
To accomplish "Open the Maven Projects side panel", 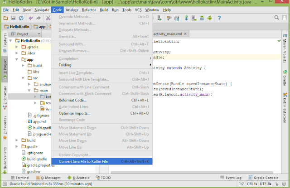I will click(x=285, y=48).
